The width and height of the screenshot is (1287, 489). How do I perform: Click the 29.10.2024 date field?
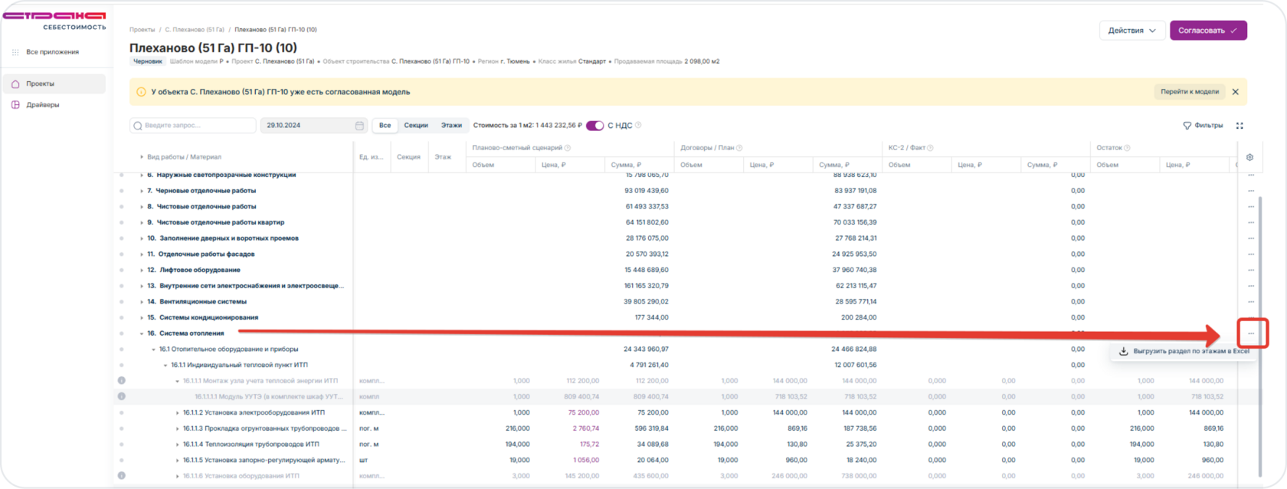pos(314,126)
